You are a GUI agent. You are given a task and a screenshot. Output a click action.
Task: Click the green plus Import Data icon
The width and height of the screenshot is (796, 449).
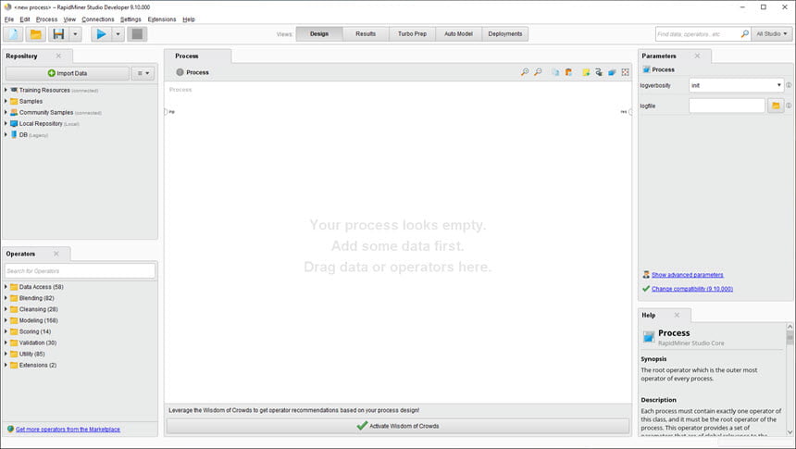(51, 73)
